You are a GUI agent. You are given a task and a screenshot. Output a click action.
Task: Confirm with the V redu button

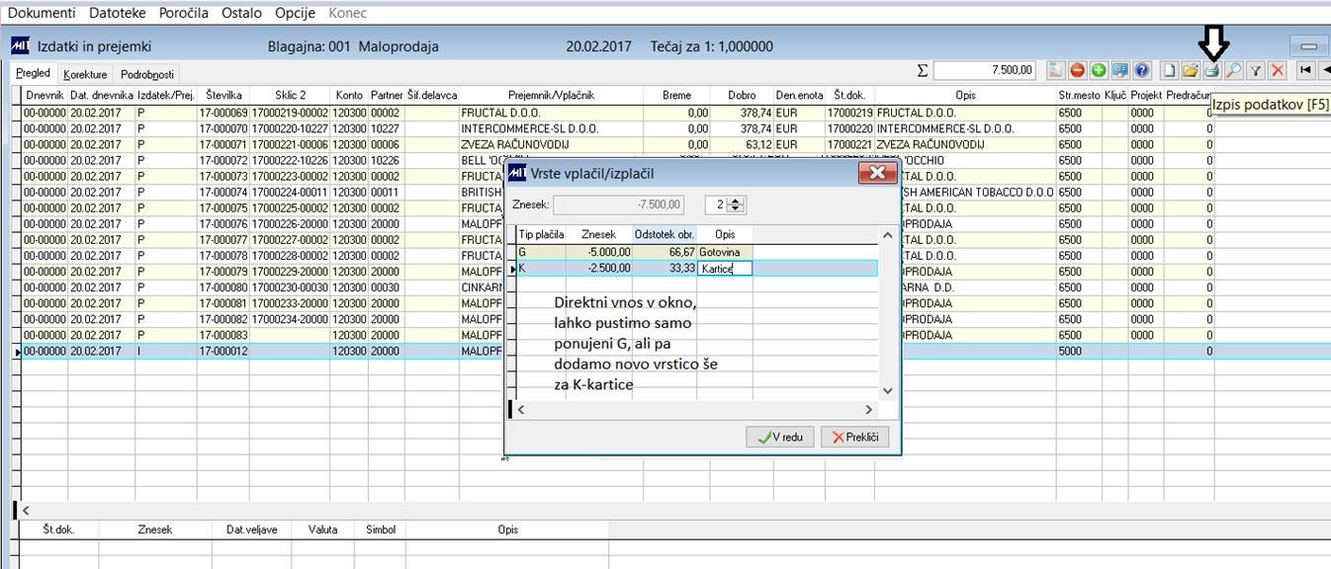(780, 437)
